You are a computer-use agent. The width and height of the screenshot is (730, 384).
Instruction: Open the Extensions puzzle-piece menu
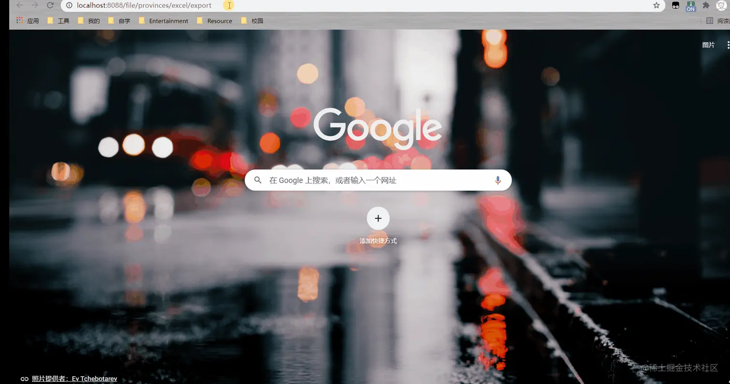click(706, 5)
